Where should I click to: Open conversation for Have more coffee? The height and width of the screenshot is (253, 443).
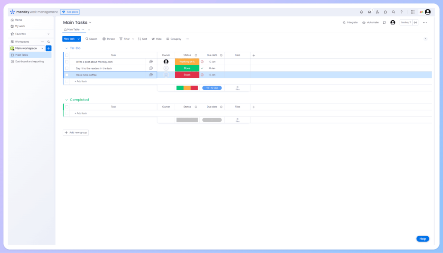(151, 75)
